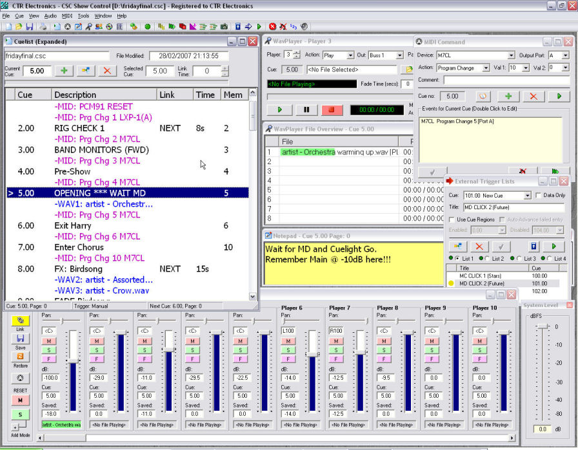Save mixer levels with the Save icon
The image size is (578, 450).
tap(20, 338)
